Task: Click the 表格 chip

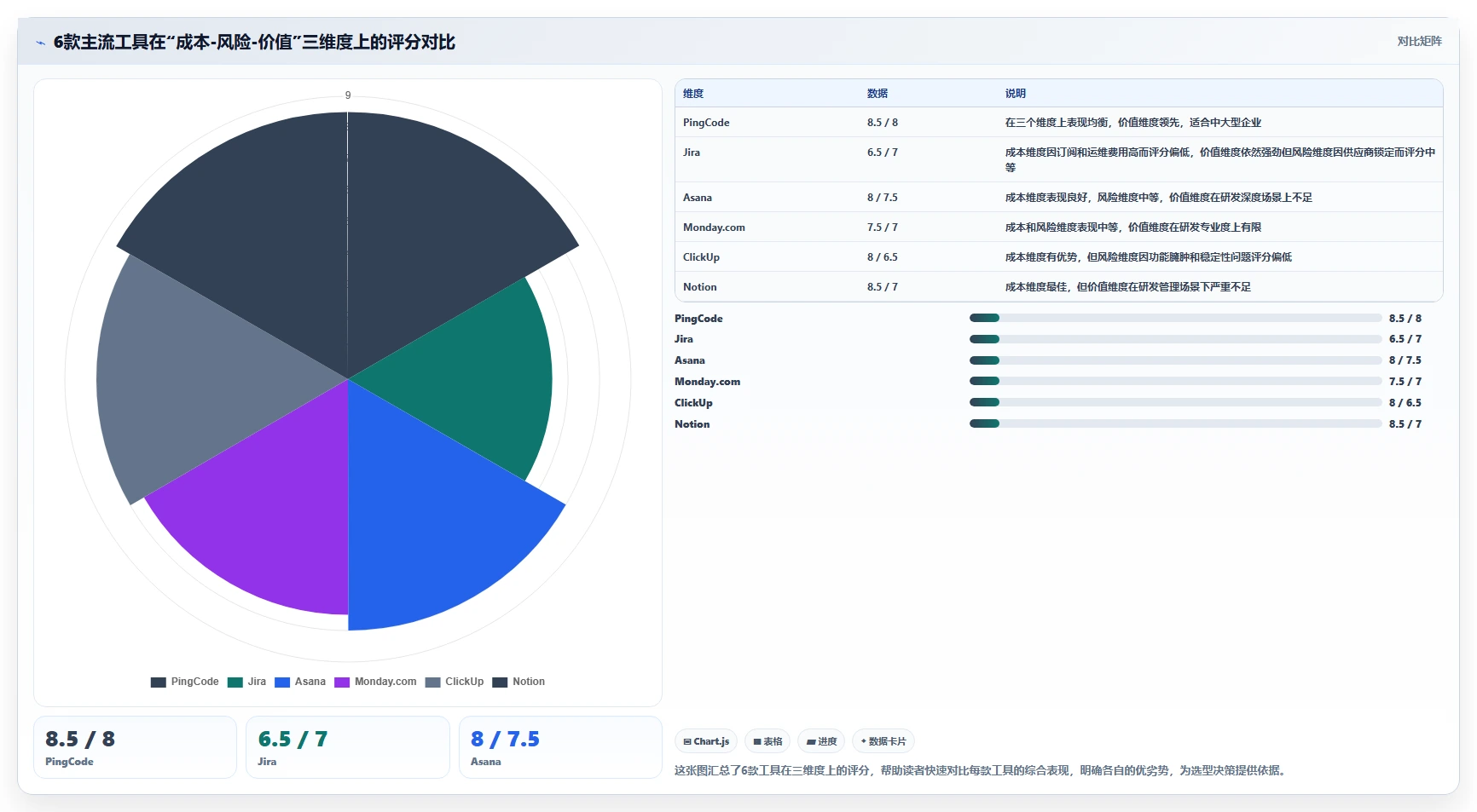Action: (x=768, y=741)
